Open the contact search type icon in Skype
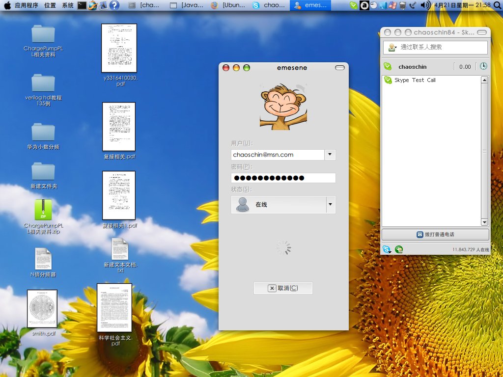This screenshot has width=503, height=377. 392,48
